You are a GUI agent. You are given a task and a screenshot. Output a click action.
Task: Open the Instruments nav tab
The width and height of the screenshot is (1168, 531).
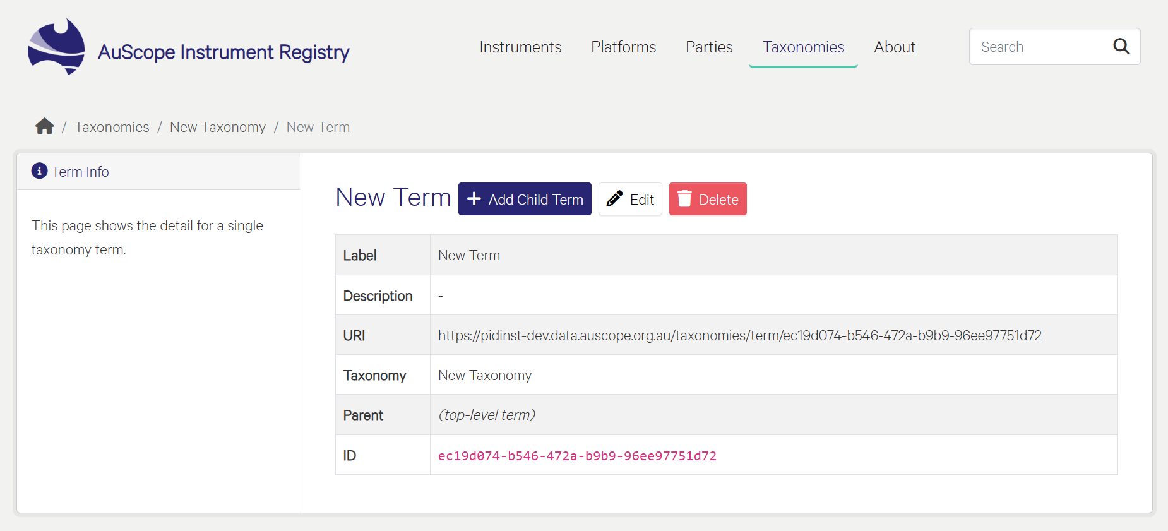click(520, 47)
